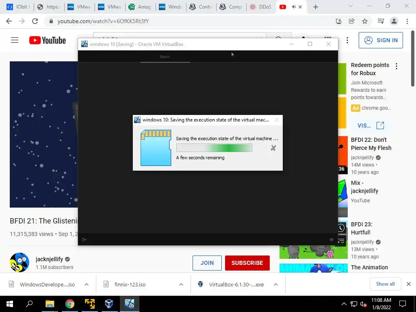Open File Explorer from taskbar
Image resolution: width=416 pixels, height=312 pixels.
(x=50, y=304)
